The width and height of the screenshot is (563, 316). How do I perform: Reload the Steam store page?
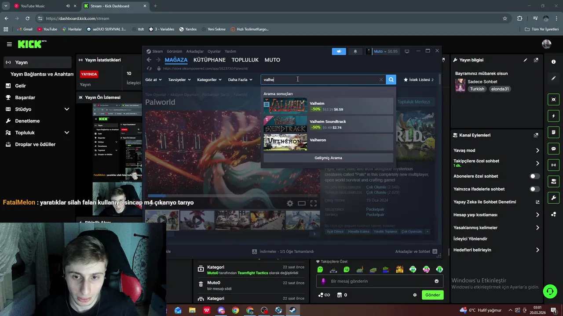pos(149,68)
